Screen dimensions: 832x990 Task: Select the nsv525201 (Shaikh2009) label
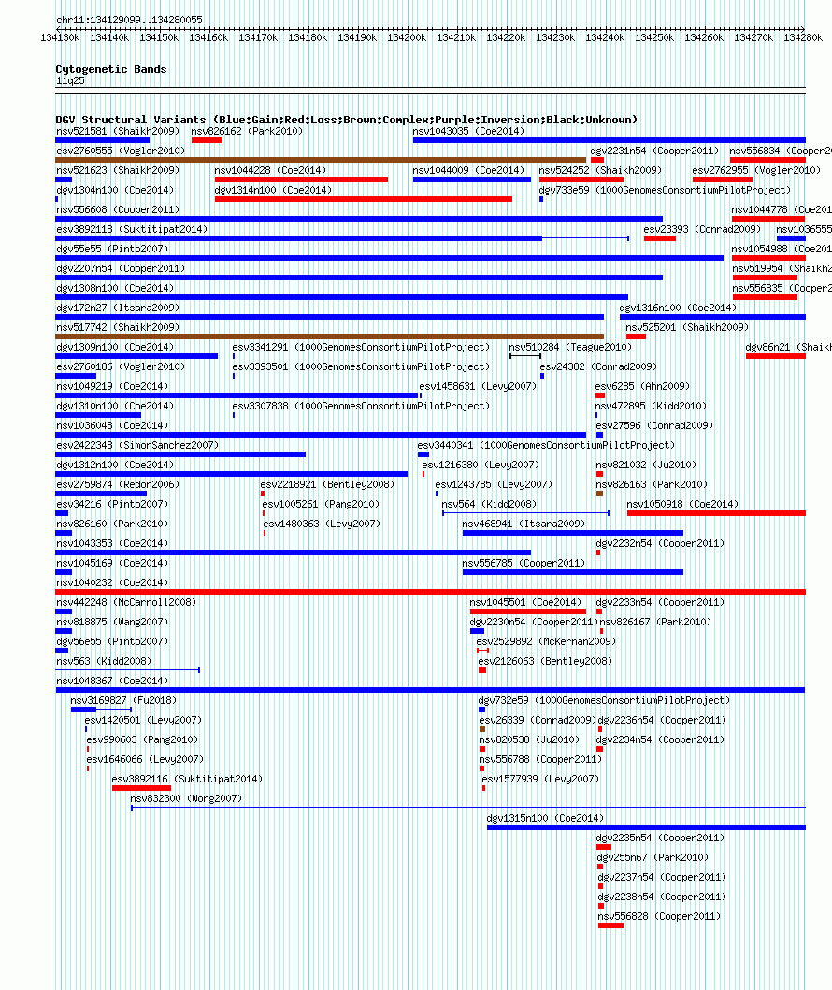(x=687, y=327)
